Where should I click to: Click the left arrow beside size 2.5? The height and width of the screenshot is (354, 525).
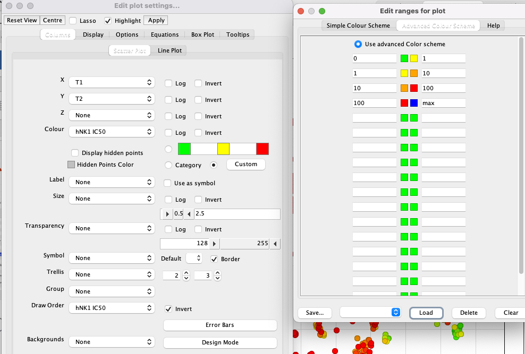click(189, 214)
